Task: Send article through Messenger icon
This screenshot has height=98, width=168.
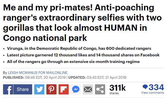Action: point(76,89)
